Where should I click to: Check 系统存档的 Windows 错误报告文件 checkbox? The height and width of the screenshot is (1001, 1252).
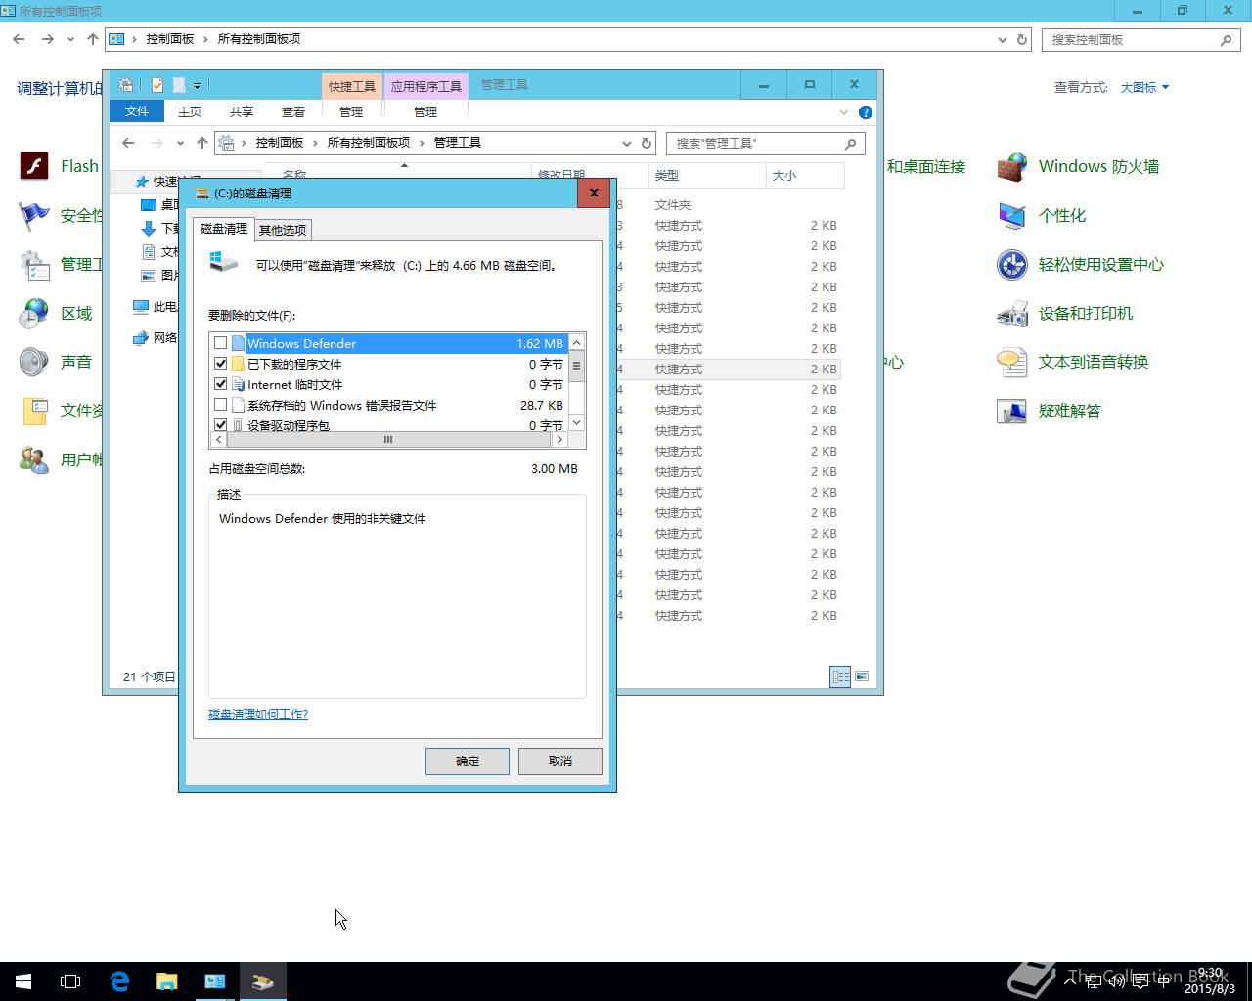221,405
